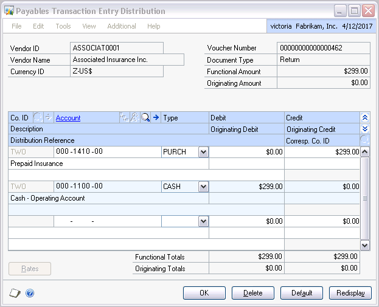Click the empty account number field
The height and width of the screenshot is (307, 379).
[107, 222]
